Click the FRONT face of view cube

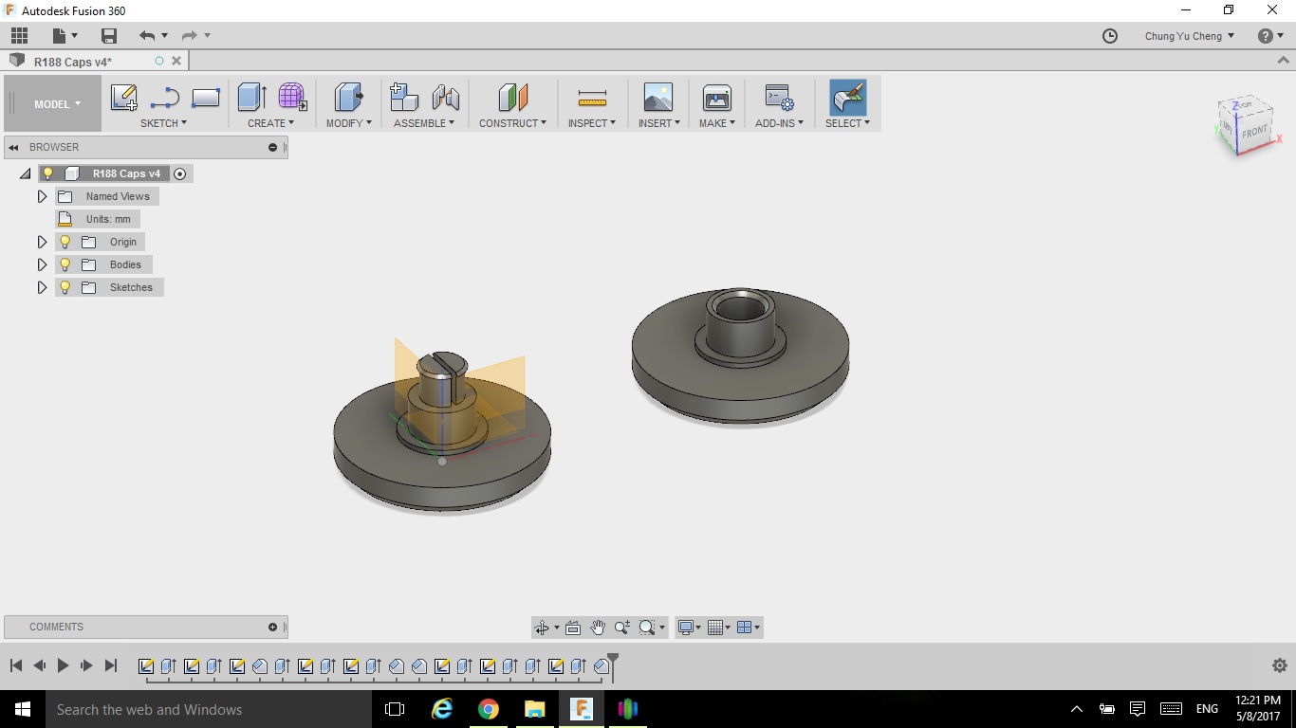[1254, 132]
